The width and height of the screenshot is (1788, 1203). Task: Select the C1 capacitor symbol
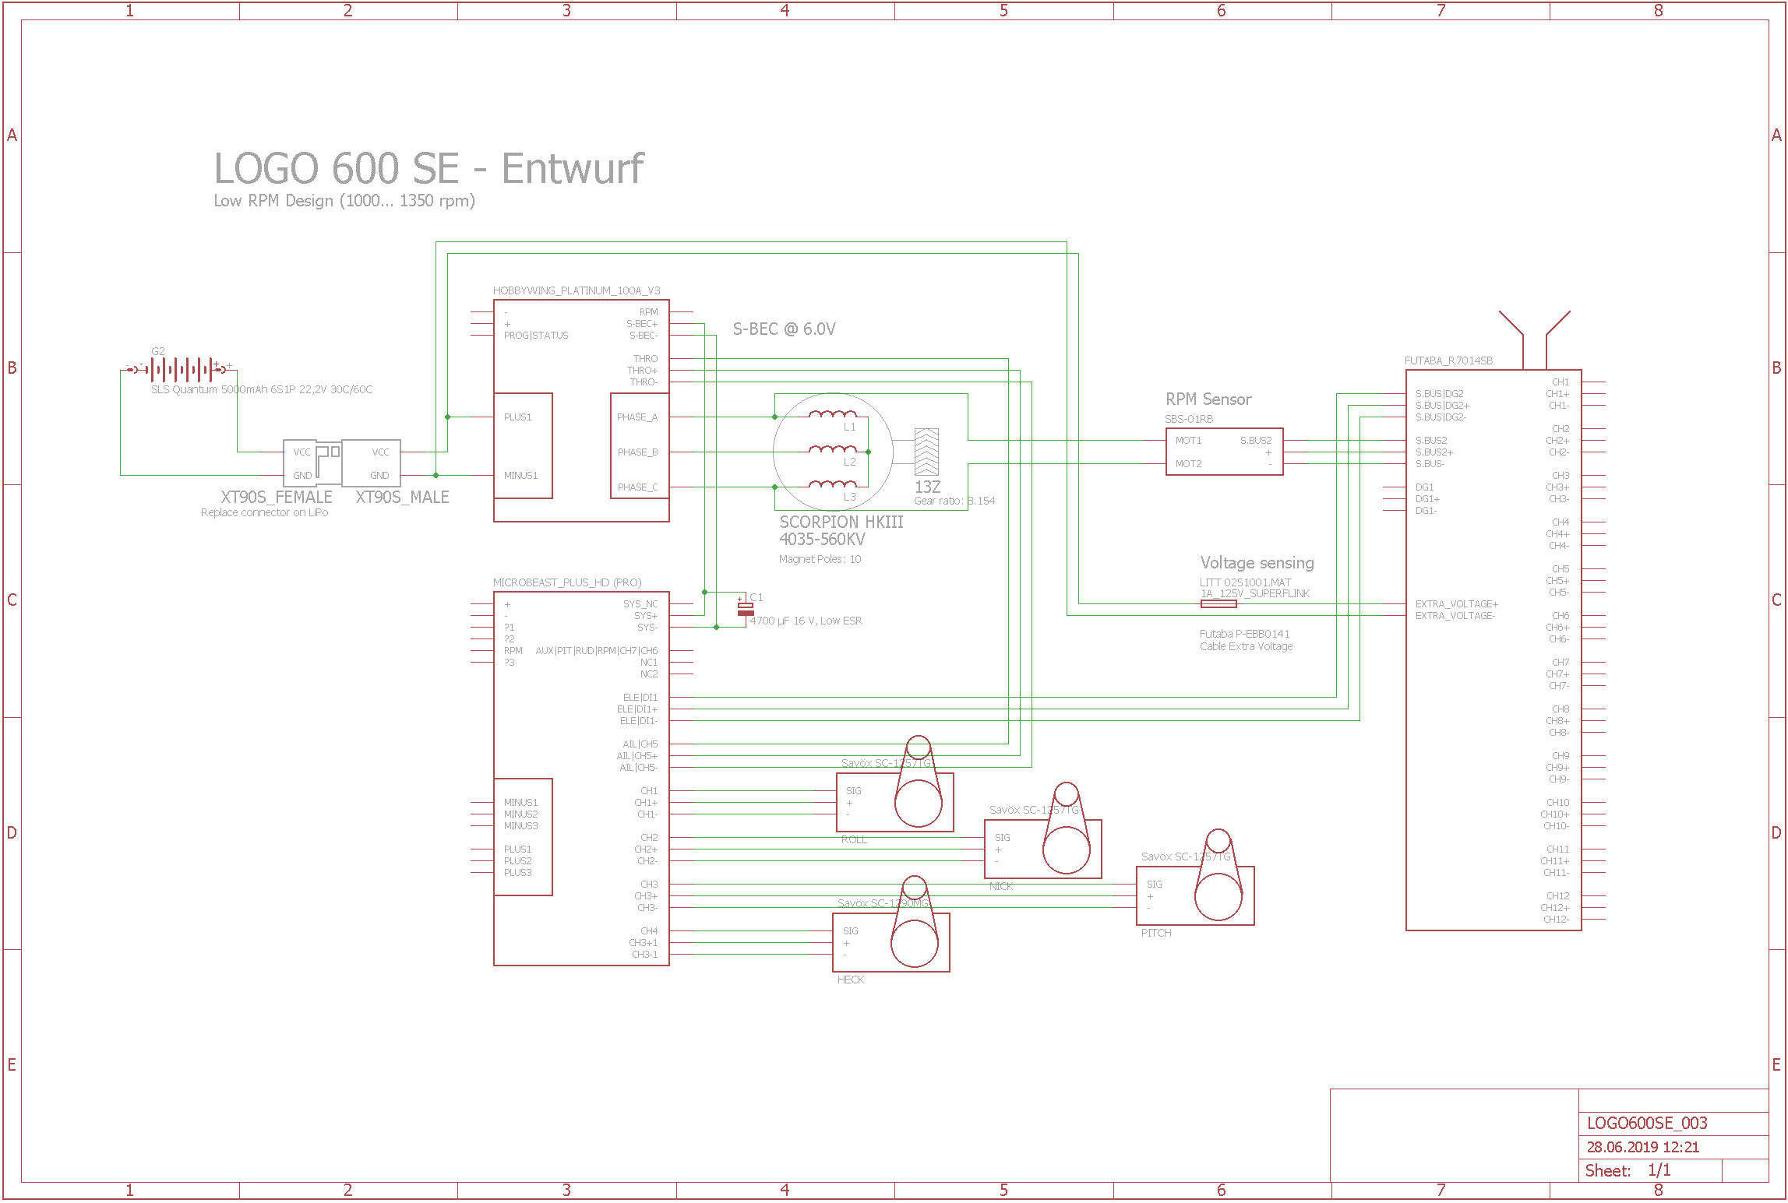coord(746,609)
